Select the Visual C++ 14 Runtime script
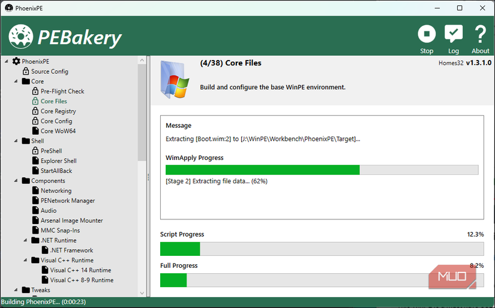This screenshot has width=495, height=308. pyautogui.click(x=80, y=270)
